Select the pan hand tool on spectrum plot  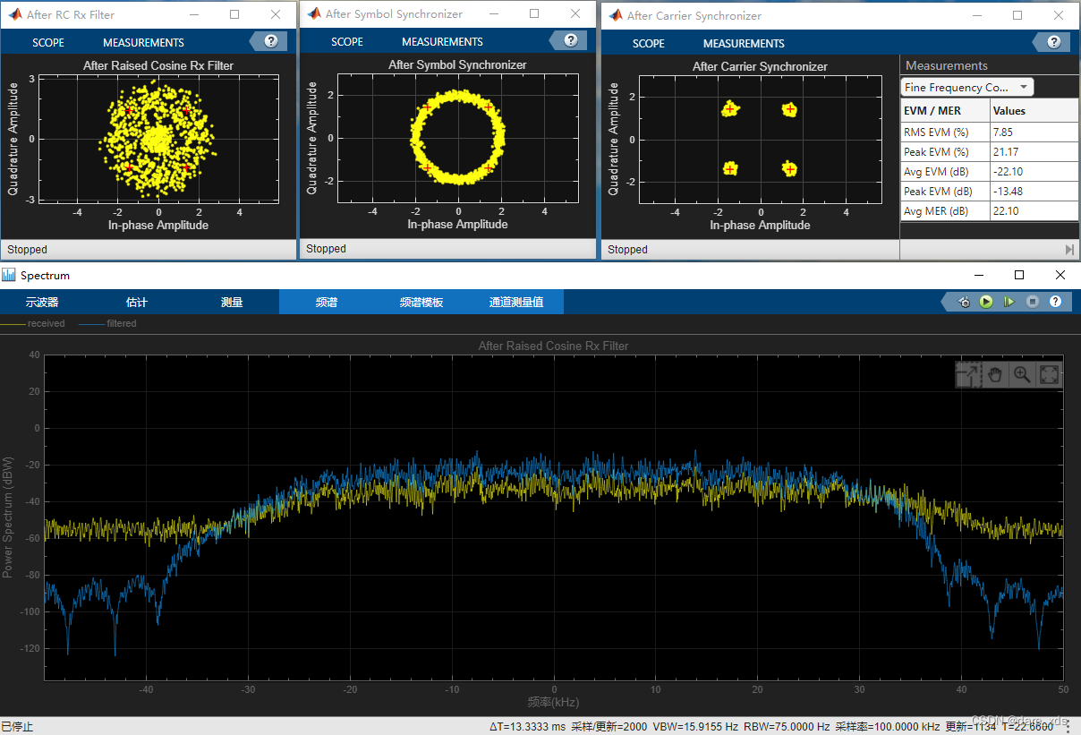point(995,374)
